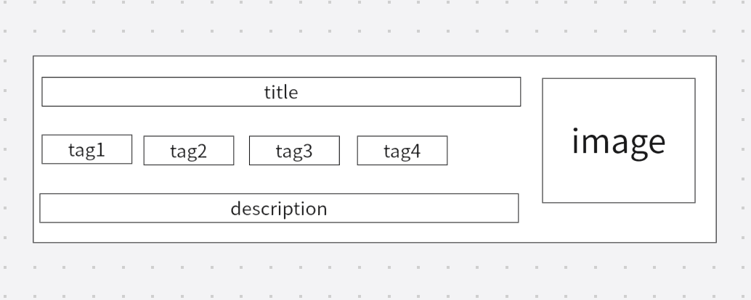Click blank card area below the image box
The width and height of the screenshot is (751, 300).
pyautogui.click(x=618, y=222)
